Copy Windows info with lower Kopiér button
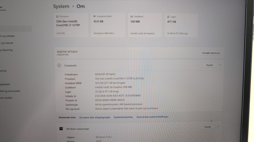The width and height of the screenshot is (254, 142). (208, 127)
